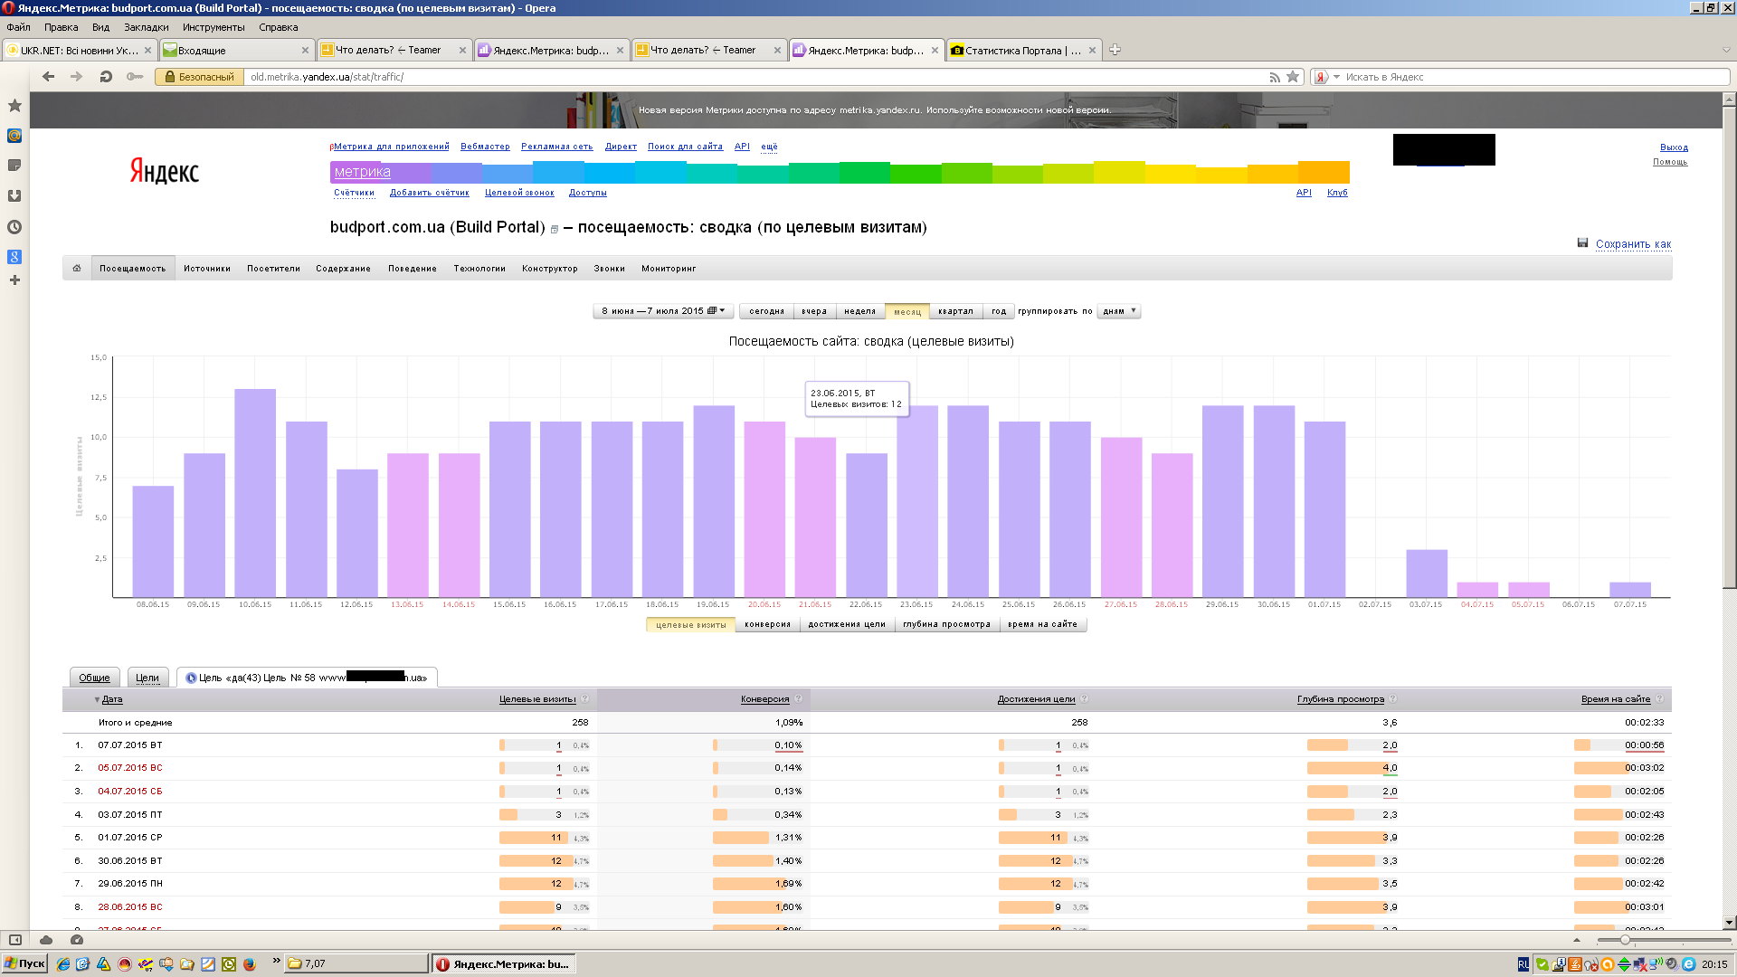Click the Opera Turbo gauge icon in status bar

tap(77, 940)
